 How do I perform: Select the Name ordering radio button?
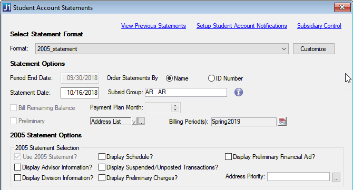169,78
